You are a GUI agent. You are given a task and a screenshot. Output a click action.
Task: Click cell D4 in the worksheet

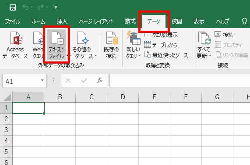pos(123,141)
